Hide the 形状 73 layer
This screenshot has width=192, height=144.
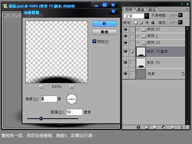point(125,63)
